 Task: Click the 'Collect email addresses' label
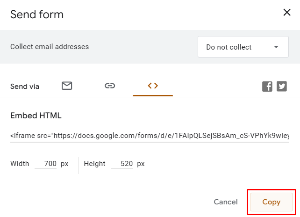(x=50, y=47)
